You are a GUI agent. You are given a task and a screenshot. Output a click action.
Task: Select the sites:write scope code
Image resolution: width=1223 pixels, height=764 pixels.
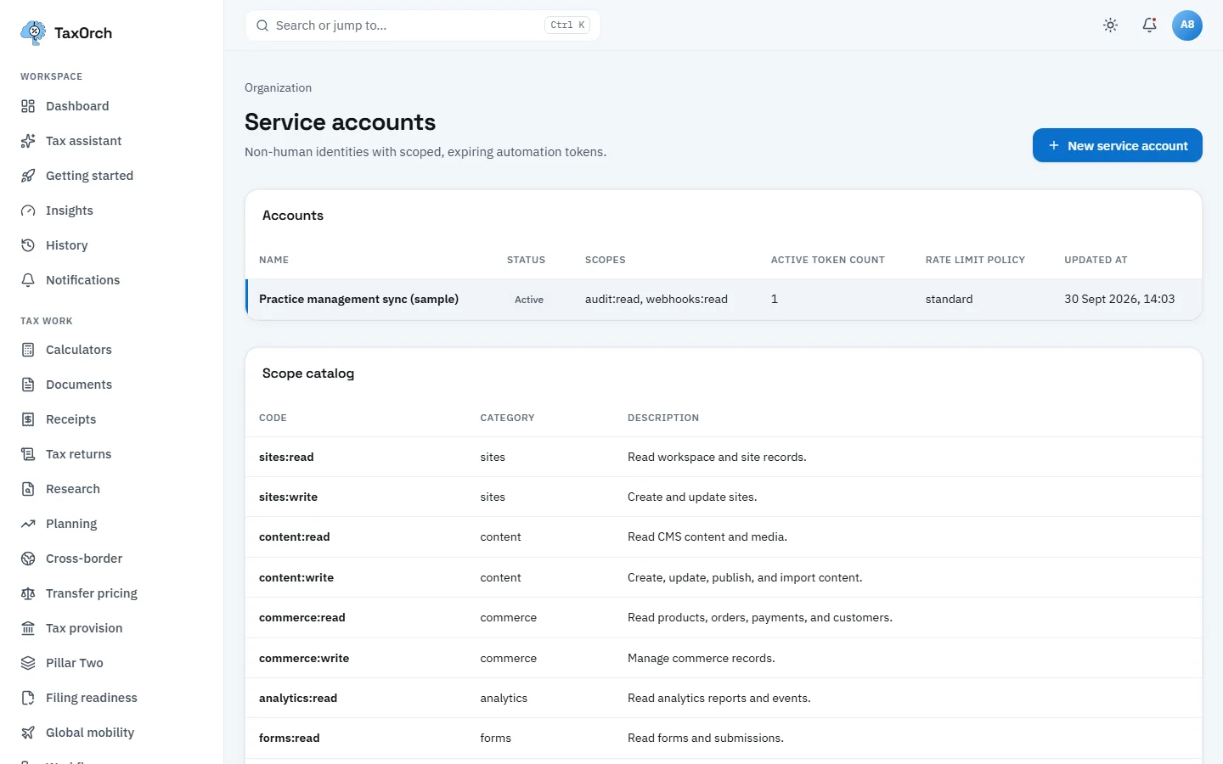(x=288, y=497)
